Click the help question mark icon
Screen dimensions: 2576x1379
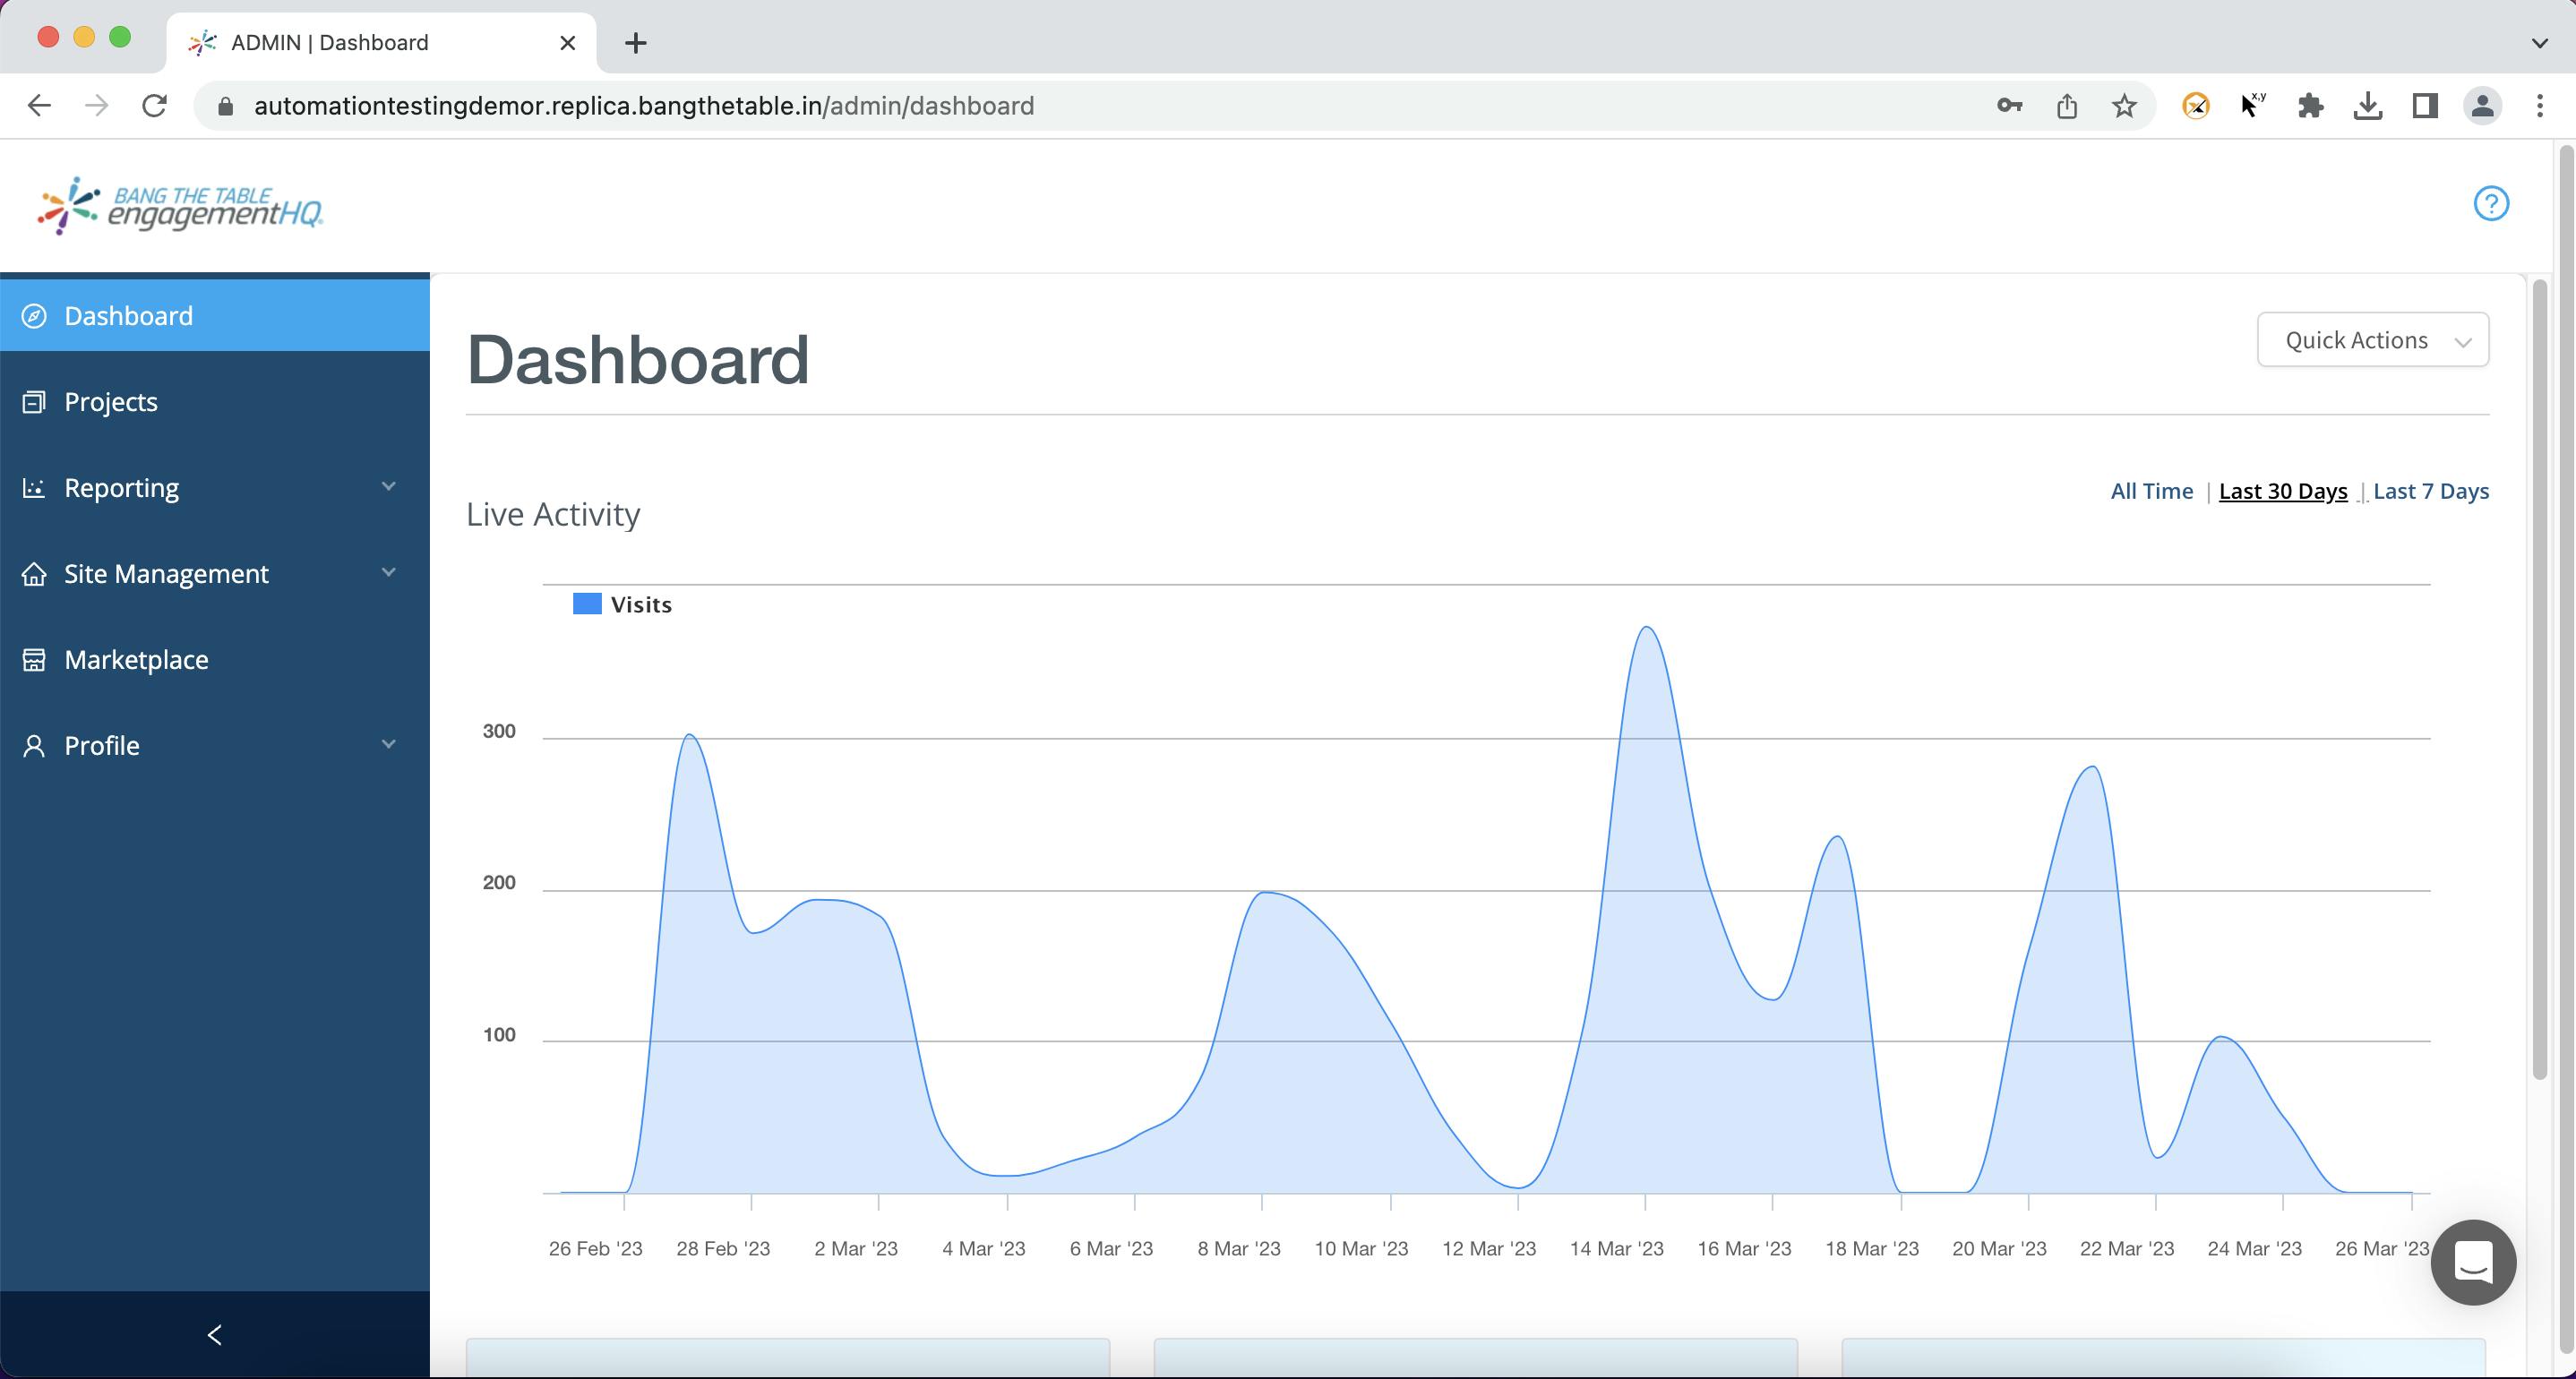2490,204
